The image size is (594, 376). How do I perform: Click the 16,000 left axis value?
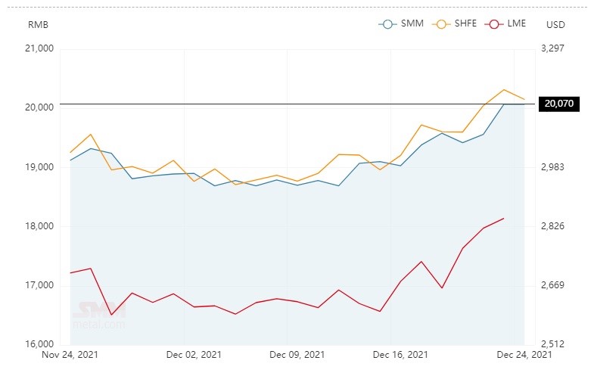[39, 344]
